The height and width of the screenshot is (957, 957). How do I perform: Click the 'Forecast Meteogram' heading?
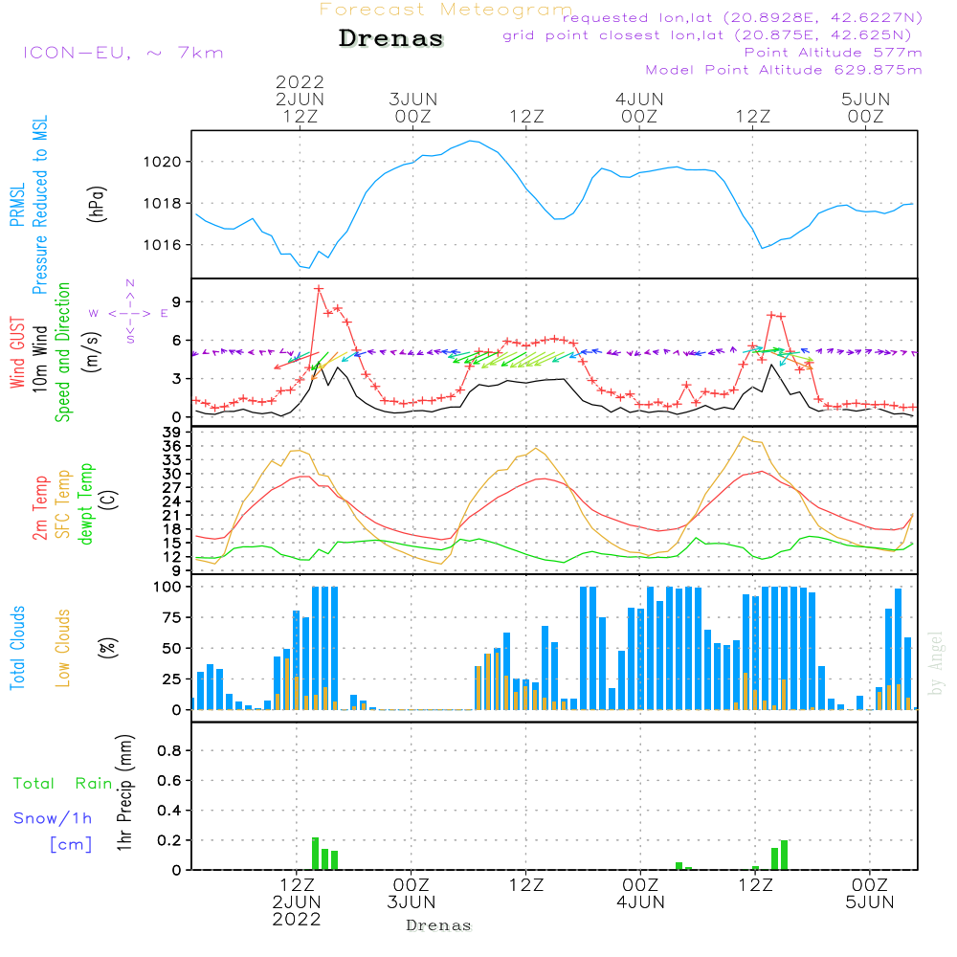click(446, 10)
